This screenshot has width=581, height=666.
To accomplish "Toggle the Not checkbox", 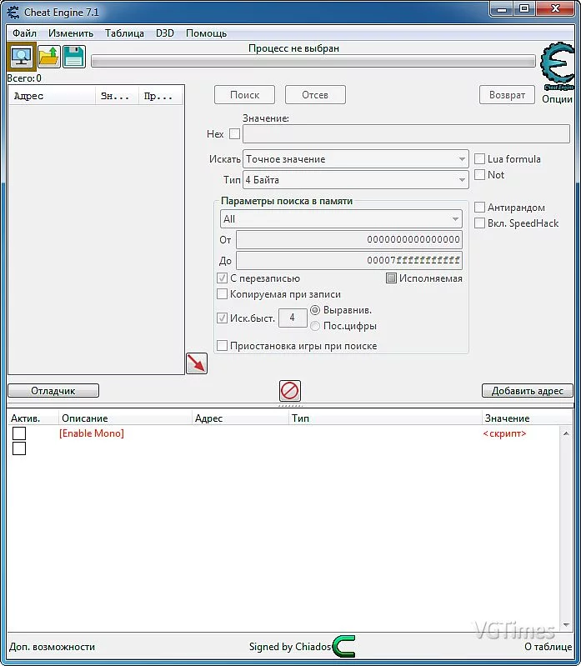I will pyautogui.click(x=479, y=174).
